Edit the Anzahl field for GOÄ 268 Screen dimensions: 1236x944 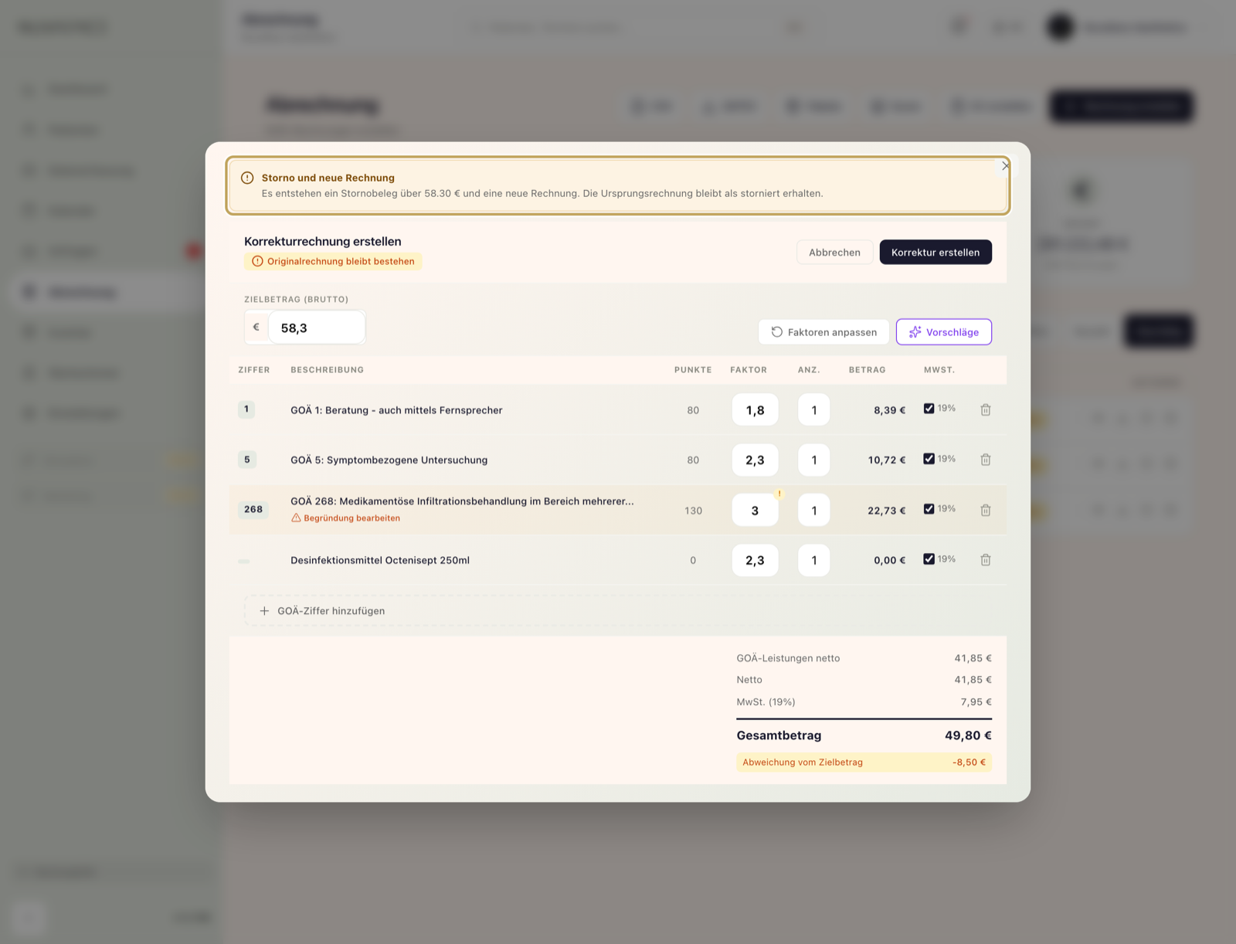click(813, 511)
